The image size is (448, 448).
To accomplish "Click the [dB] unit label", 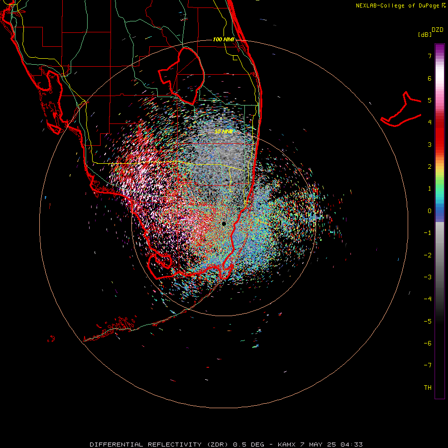I will 425,34.
